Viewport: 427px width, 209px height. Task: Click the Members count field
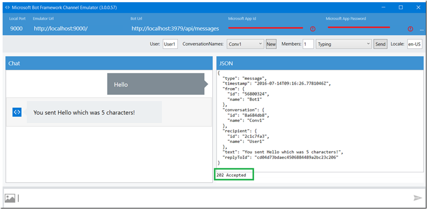[308, 44]
